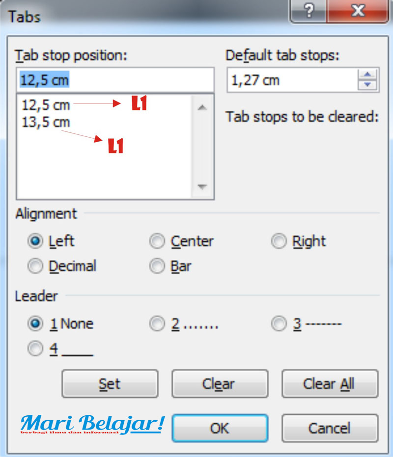The height and width of the screenshot is (457, 393).
Task: Click the scrollbar down arrow in the list
Action: (x=202, y=186)
